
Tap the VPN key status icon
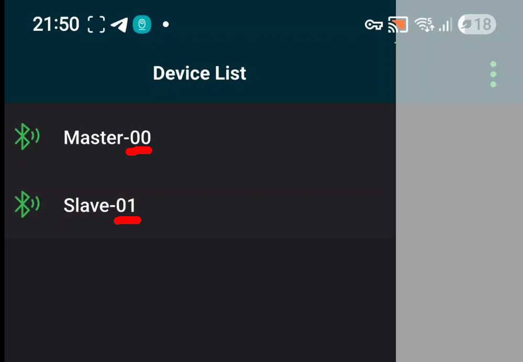374,25
